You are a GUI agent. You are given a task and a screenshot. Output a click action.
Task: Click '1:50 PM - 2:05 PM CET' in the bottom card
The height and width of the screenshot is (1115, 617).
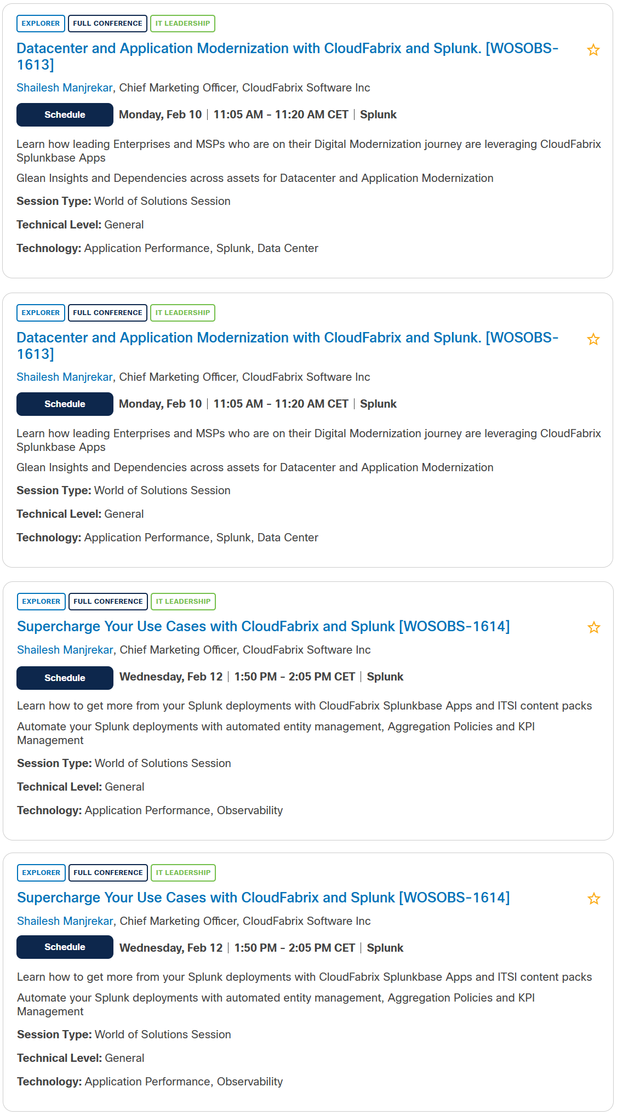click(295, 948)
